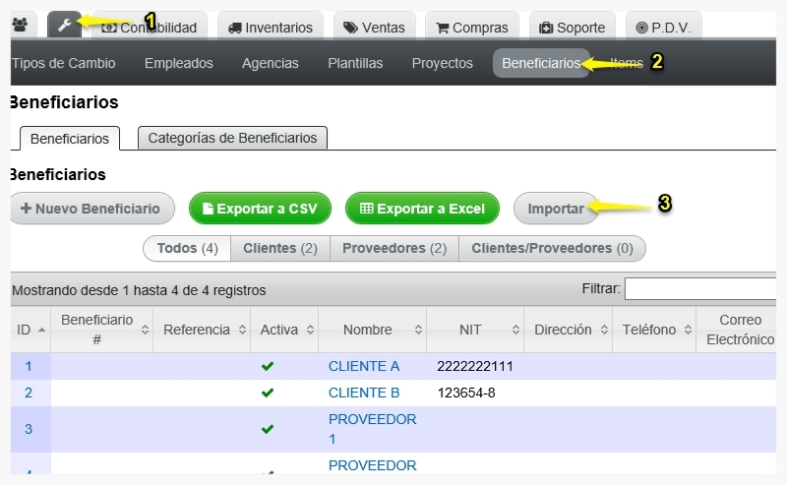
Task: Filter by Clientes/Proveedores (0)
Action: click(552, 249)
